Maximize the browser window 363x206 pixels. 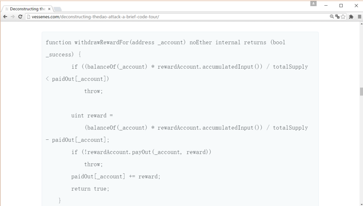(x=341, y=6)
